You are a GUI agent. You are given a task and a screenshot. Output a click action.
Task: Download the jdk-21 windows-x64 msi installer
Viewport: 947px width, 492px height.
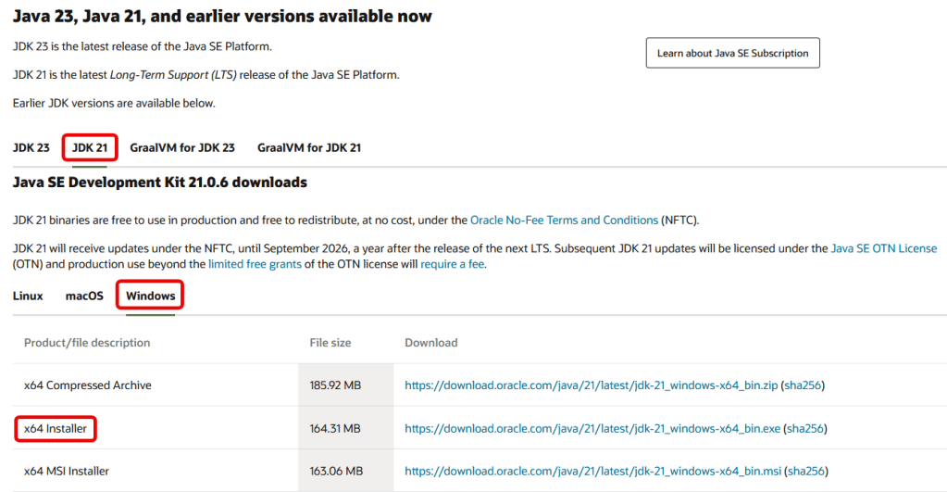tap(593, 471)
